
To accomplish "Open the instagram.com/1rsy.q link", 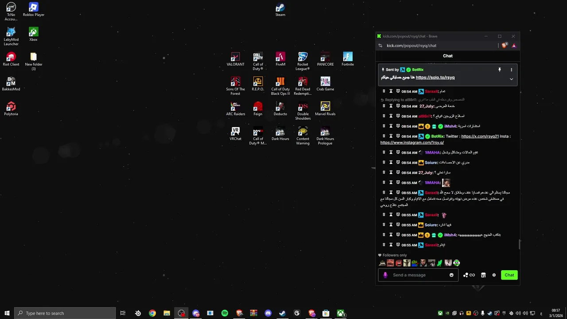I will click(x=412, y=143).
